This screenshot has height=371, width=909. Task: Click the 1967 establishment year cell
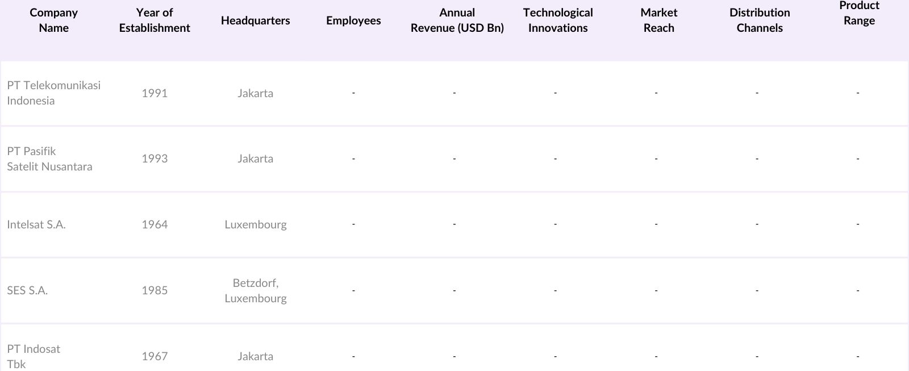[155, 356]
